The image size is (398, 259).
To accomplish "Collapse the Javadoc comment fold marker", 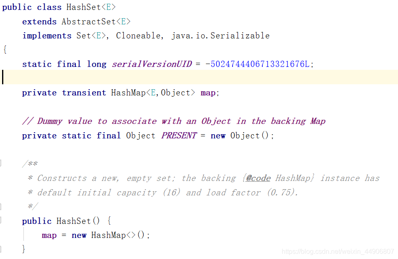I will [1, 163].
